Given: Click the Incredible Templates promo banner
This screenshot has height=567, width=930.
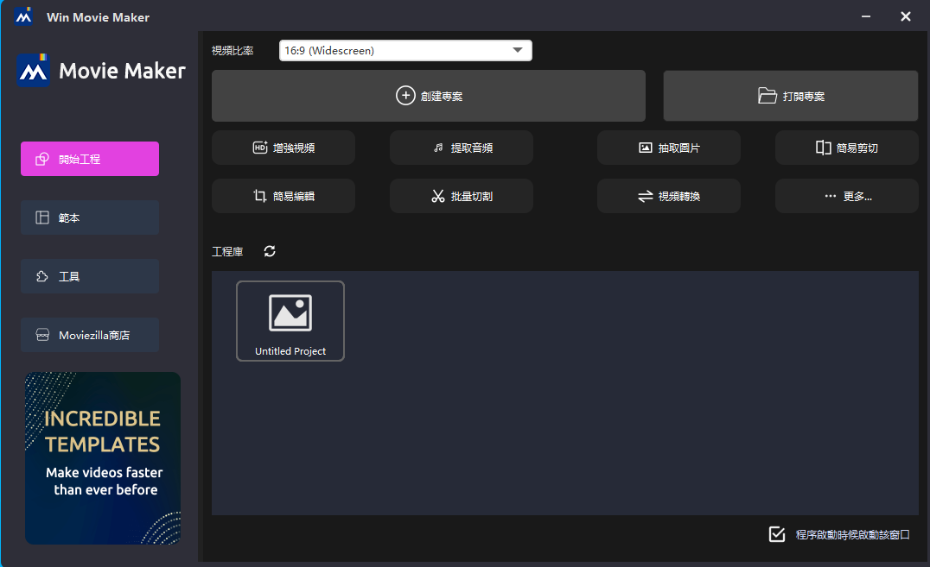Looking at the screenshot, I should click(x=103, y=458).
